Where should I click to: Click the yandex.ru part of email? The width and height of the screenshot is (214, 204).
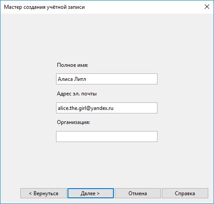tap(102, 108)
